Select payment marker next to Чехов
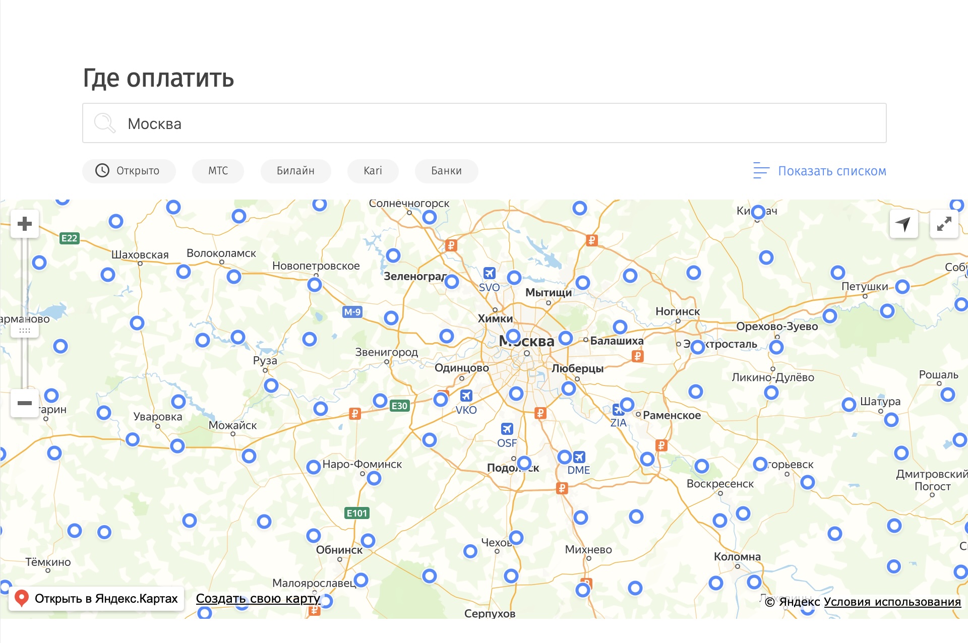This screenshot has width=968, height=643. [516, 538]
